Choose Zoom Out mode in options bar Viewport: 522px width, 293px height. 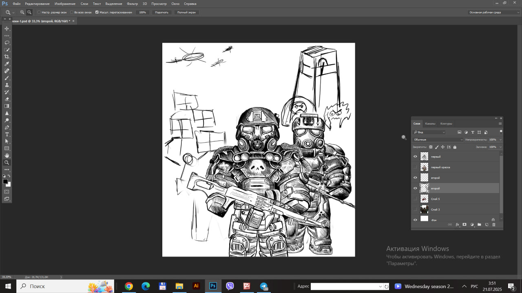tap(29, 12)
